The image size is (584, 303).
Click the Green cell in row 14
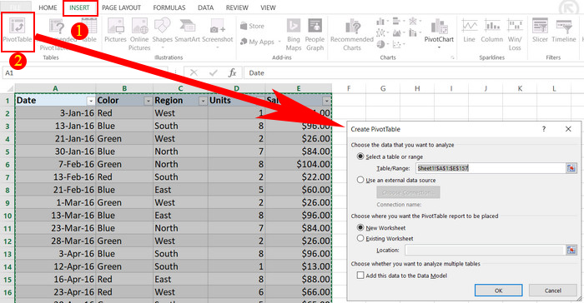click(124, 266)
